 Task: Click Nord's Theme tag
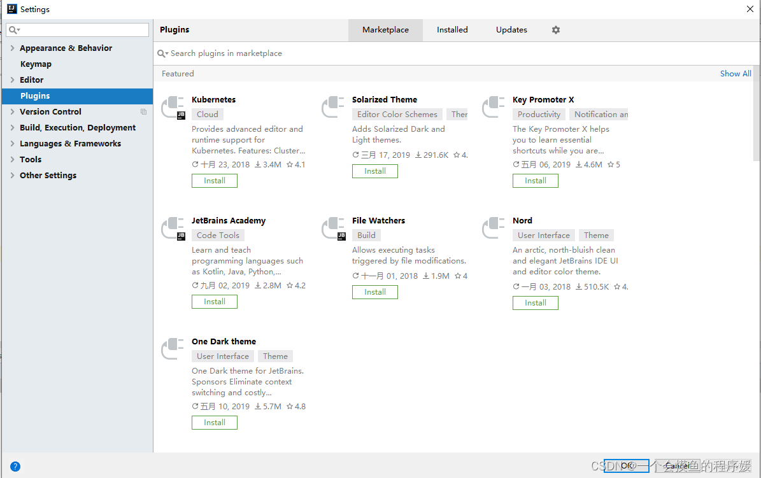[x=596, y=235]
